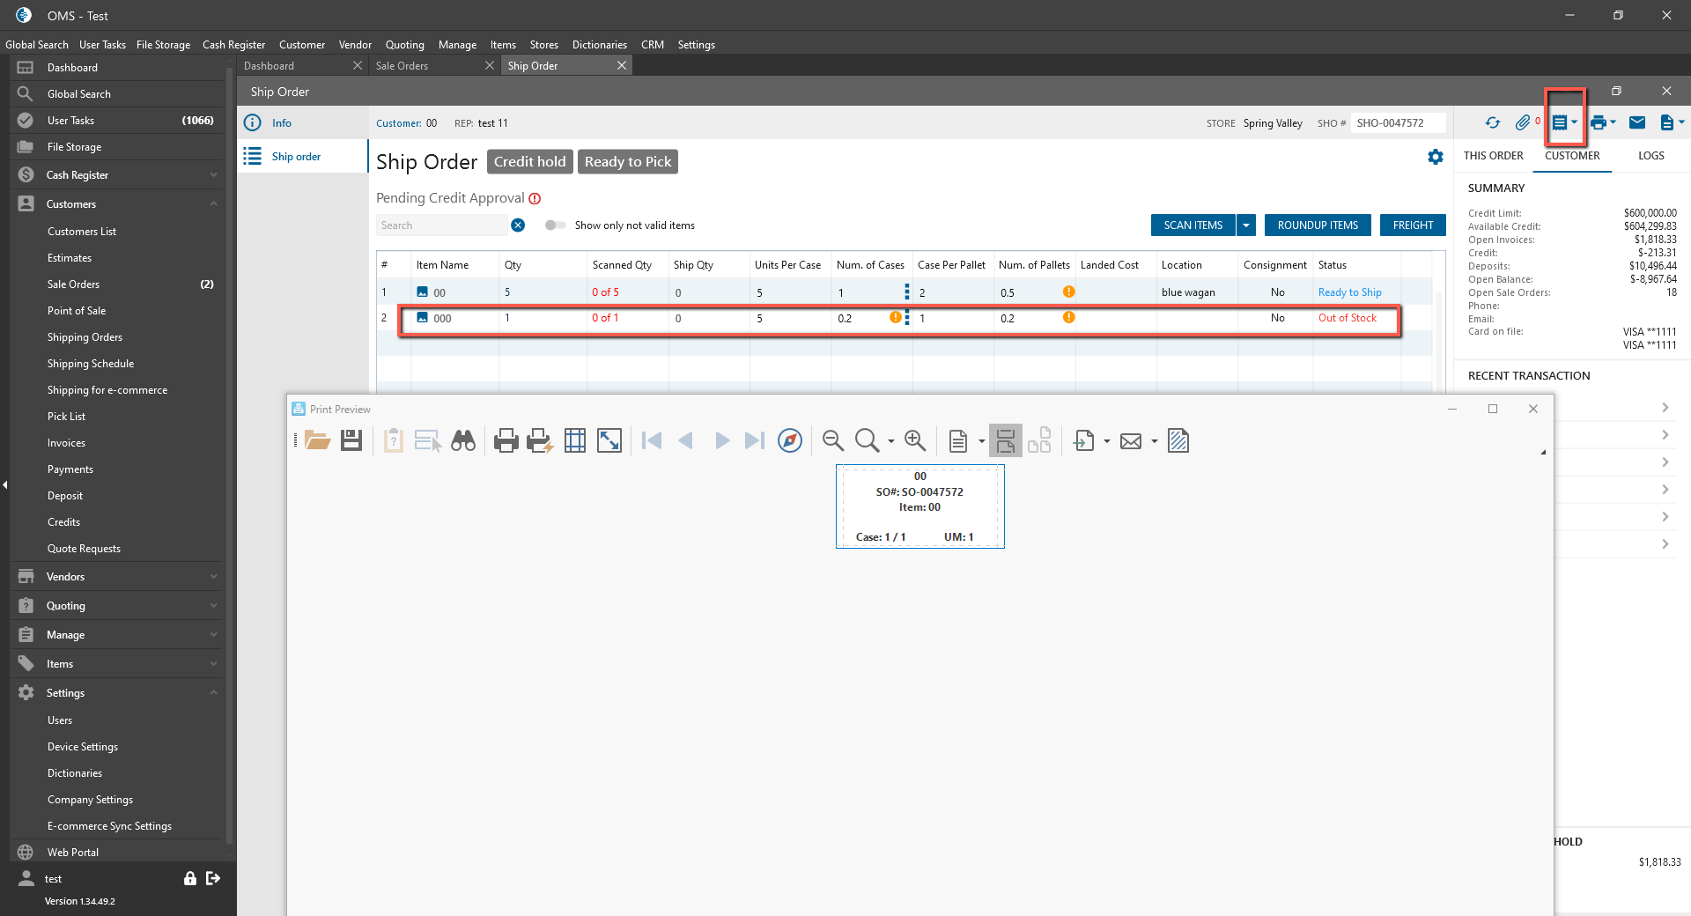The image size is (1691, 916).
Task: Click export document icon in Print Preview
Action: click(1084, 440)
